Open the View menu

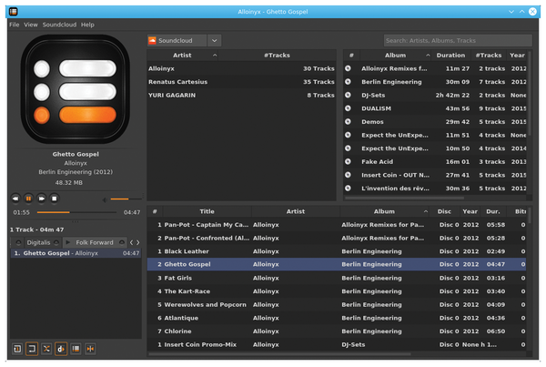tap(31, 25)
